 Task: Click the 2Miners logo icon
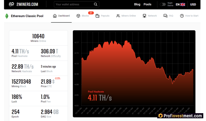click(11, 4)
